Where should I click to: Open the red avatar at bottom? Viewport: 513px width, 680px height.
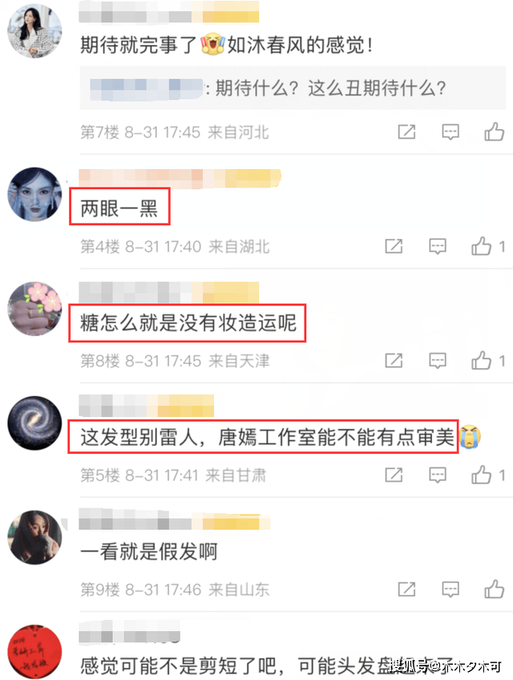[x=34, y=651]
